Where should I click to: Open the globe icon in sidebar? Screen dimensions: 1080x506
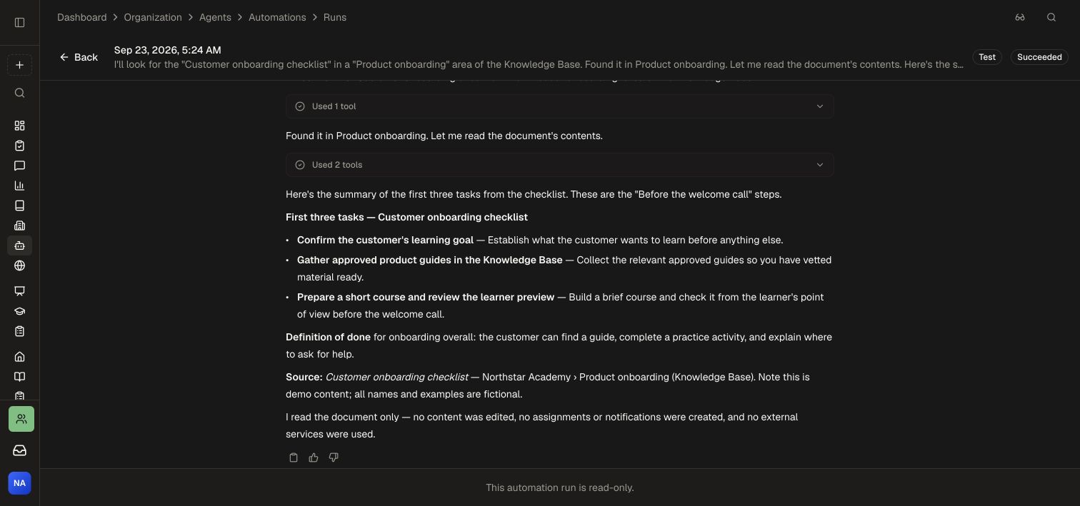pos(20,265)
